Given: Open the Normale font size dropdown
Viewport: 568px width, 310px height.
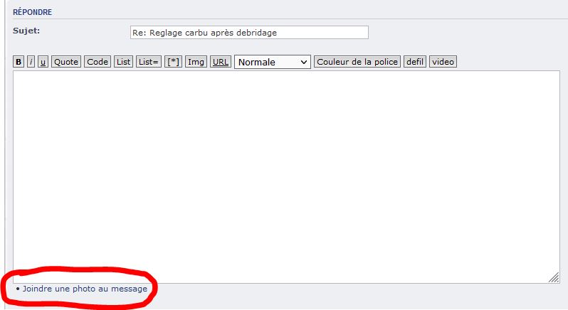Looking at the screenshot, I should coord(273,62).
